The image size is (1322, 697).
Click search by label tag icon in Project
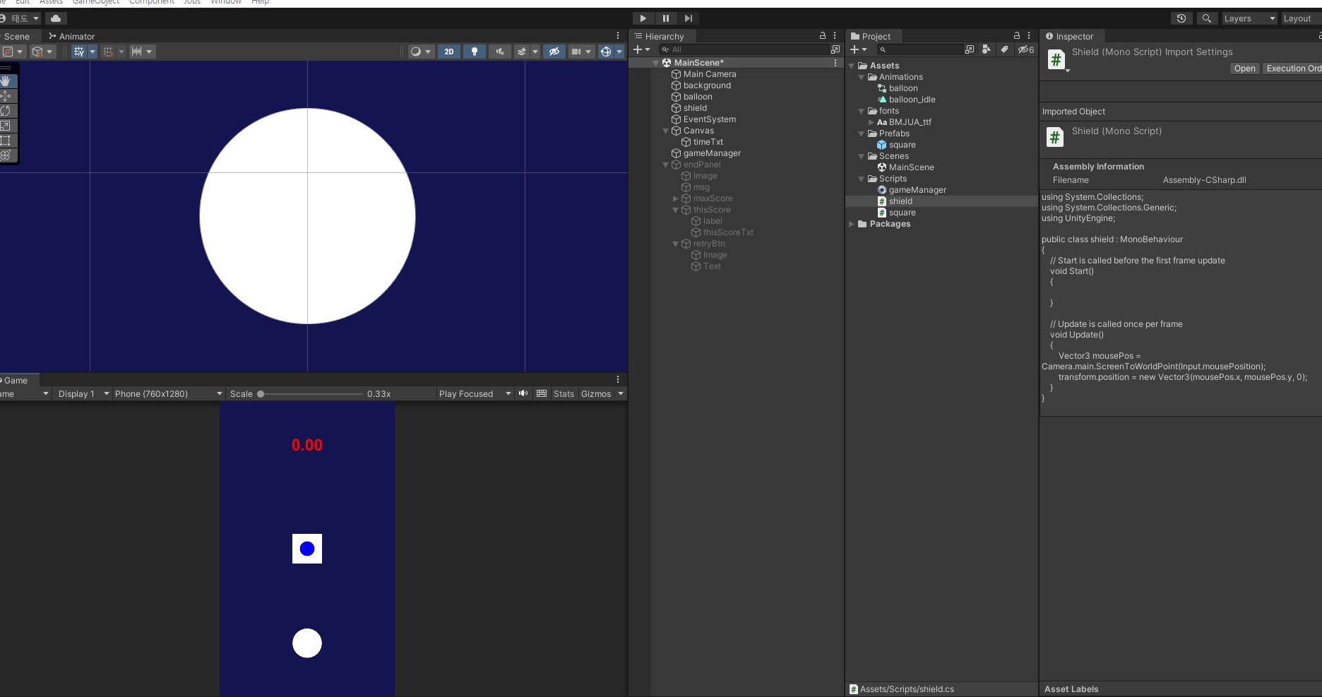pos(1004,49)
